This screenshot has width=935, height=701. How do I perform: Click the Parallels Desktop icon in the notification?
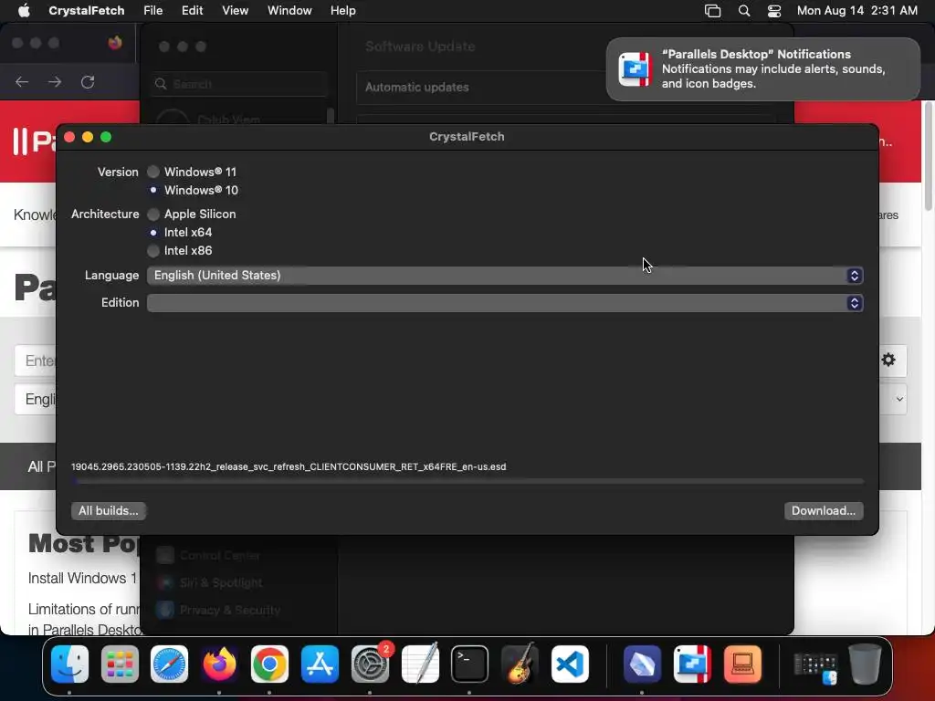636,69
